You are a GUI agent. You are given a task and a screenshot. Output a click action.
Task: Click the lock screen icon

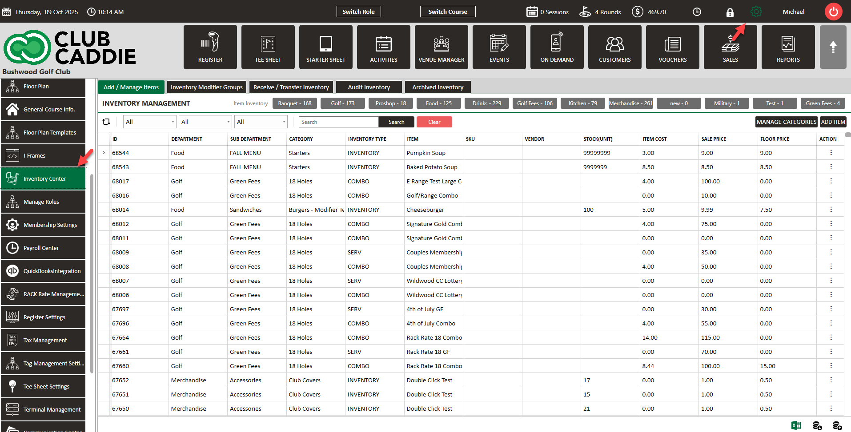pyautogui.click(x=730, y=12)
